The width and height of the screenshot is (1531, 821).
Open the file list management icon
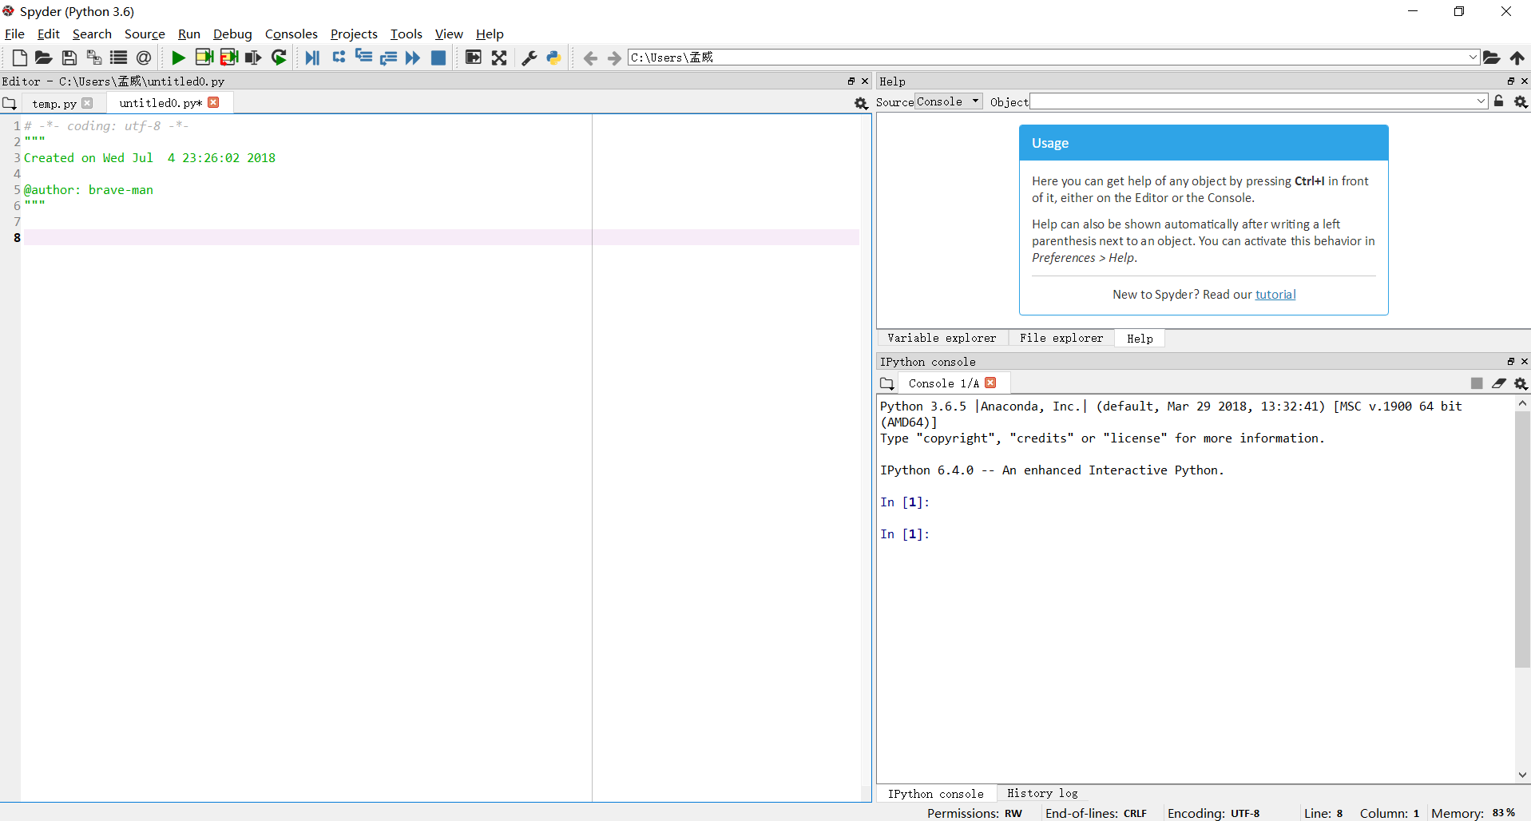tap(119, 58)
